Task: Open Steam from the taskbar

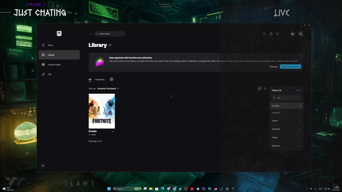Action: [180, 189]
